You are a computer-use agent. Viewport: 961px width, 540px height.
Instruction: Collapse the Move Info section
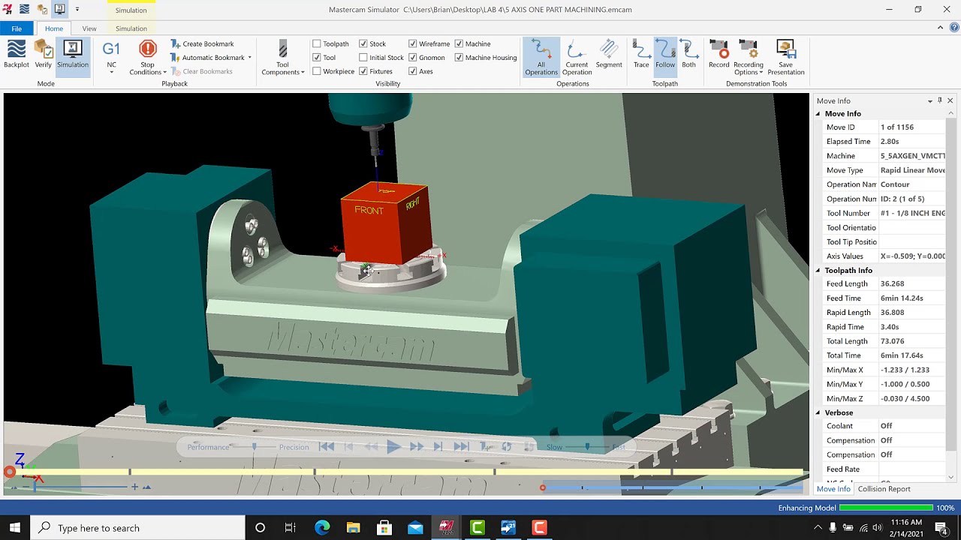click(818, 114)
